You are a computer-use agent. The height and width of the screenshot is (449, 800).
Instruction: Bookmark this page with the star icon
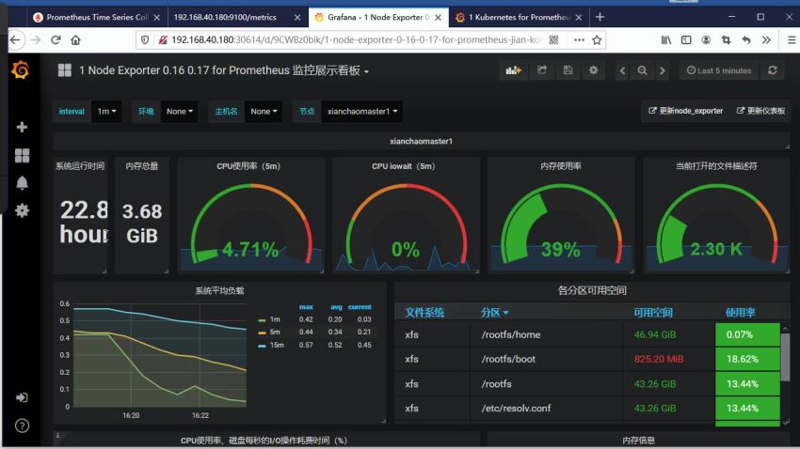click(x=597, y=39)
